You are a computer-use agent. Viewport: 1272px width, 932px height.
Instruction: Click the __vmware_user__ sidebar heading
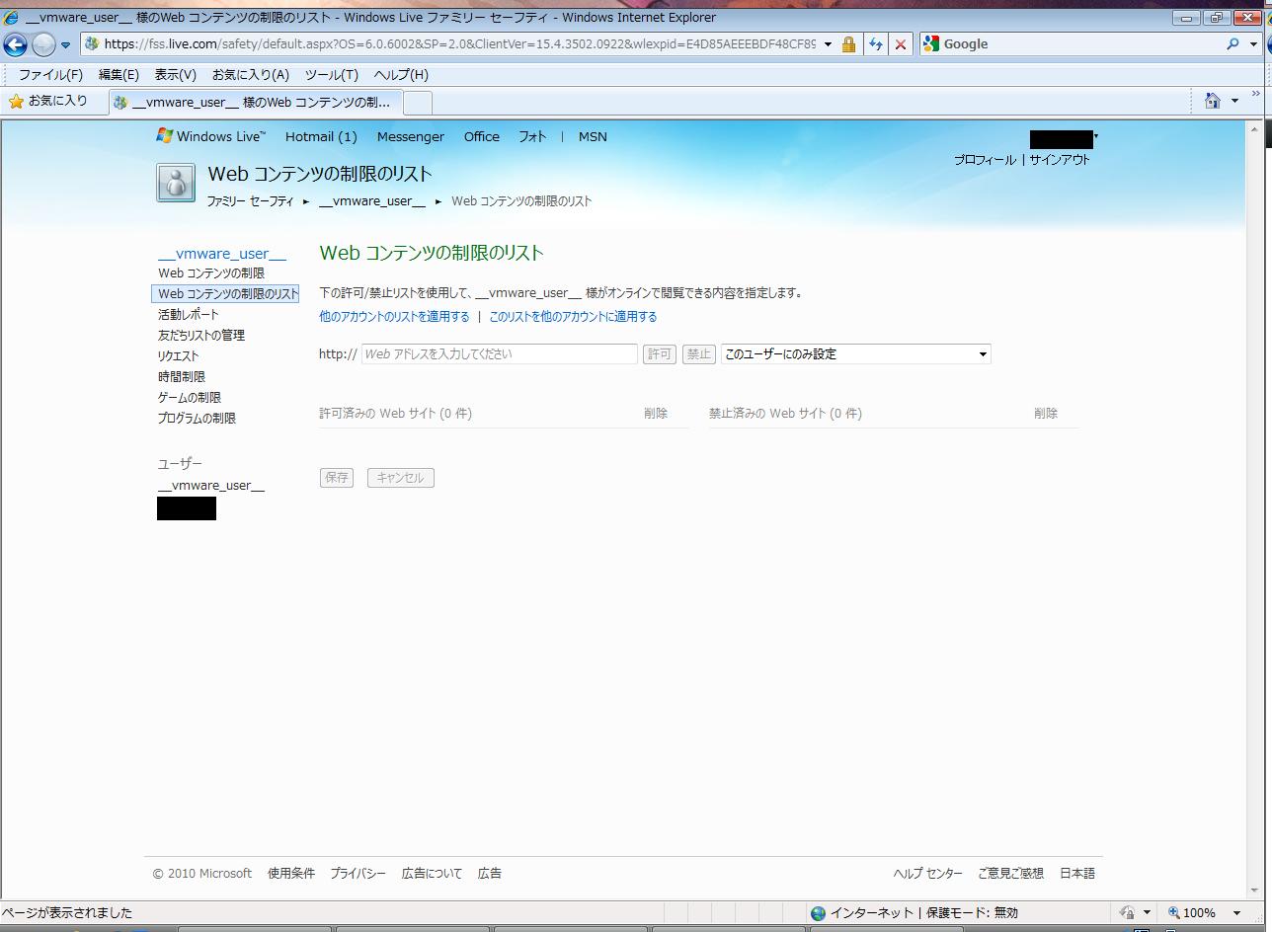click(x=222, y=254)
